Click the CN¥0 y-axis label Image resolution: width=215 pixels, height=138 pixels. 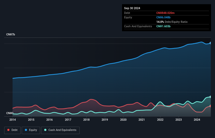click(x=10, y=113)
